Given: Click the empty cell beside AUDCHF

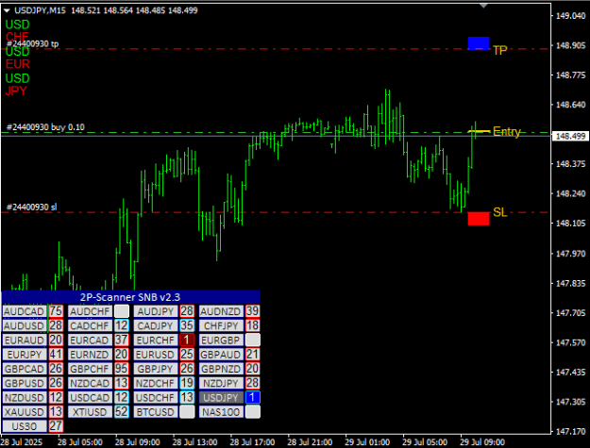Looking at the screenshot, I should click(x=121, y=311).
